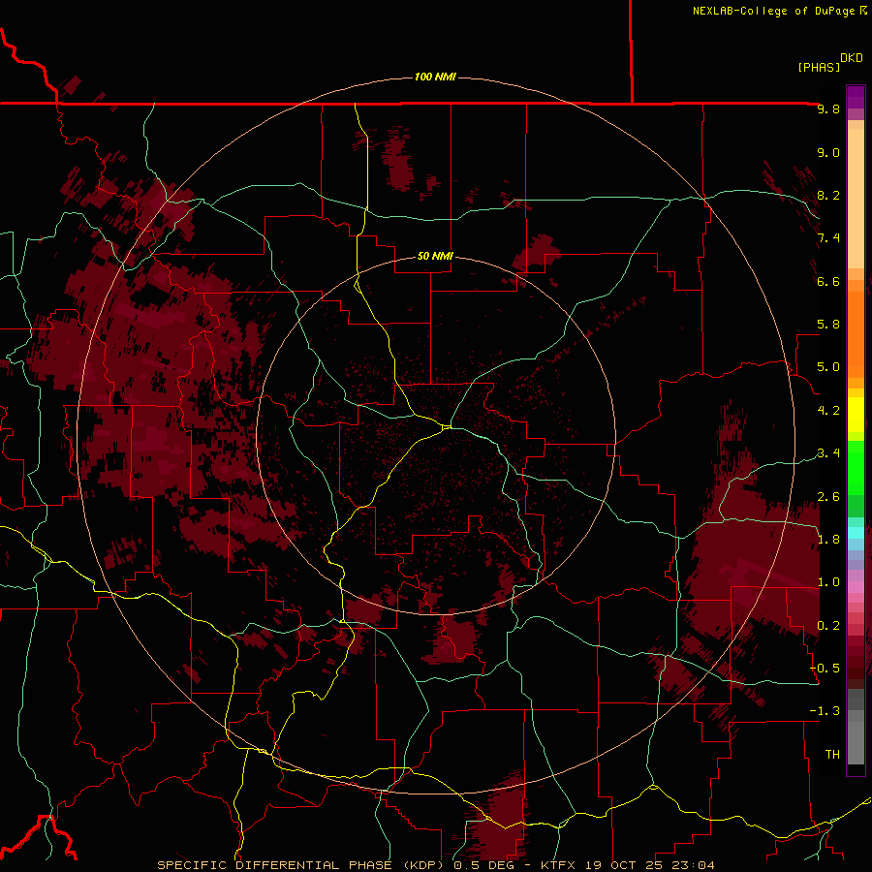Screen dimensions: 872x872
Task: Click the "NEXLAB-College of DuPage" credit text
Action: click(x=773, y=11)
